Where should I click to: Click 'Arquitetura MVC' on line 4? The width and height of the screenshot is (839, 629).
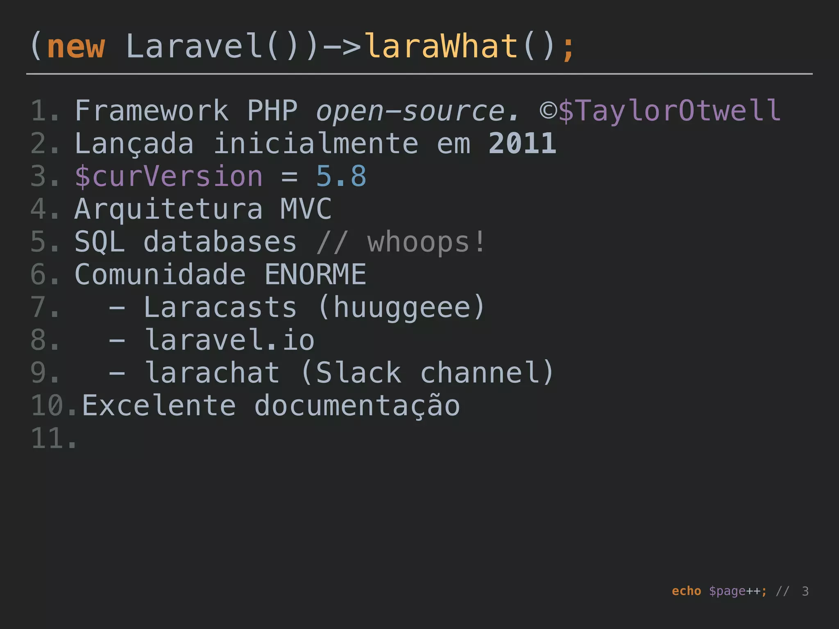pyautogui.click(x=203, y=209)
